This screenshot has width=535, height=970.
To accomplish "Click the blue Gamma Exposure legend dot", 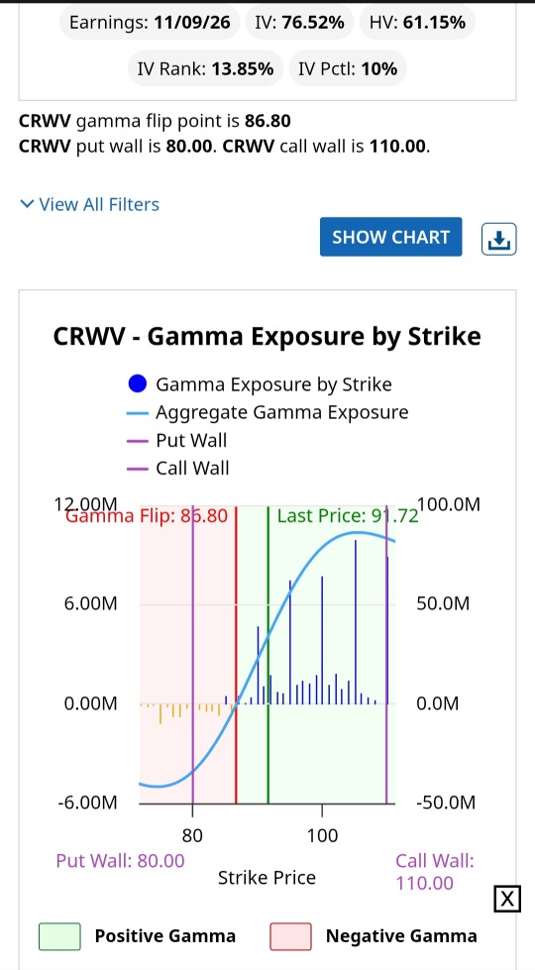I will 136,384.
